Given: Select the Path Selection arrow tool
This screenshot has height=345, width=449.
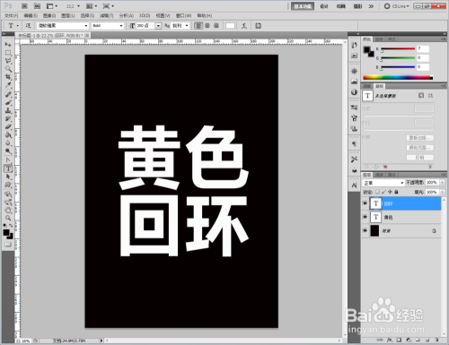Looking at the screenshot, I should point(8,177).
